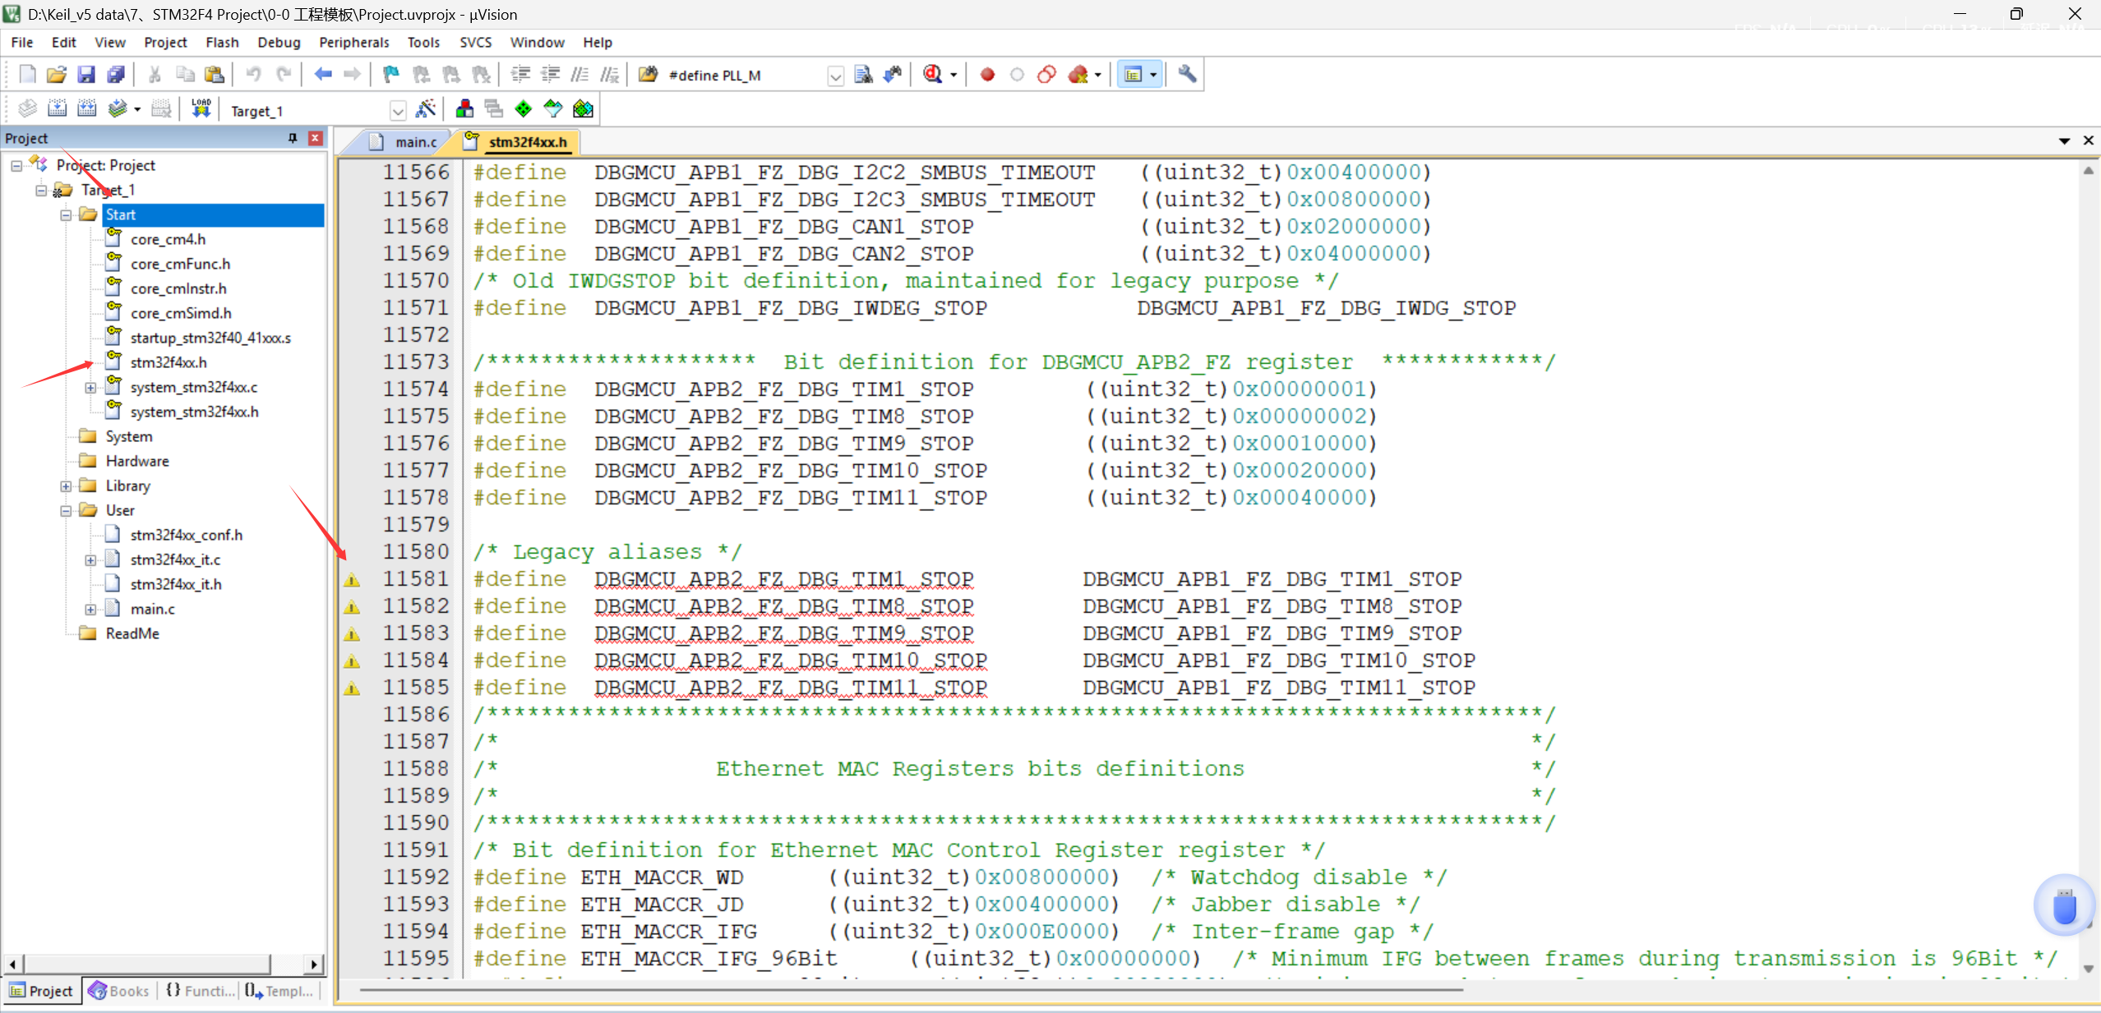Click Save All icon
Viewport: 2101px width, 1013px height.
point(116,75)
